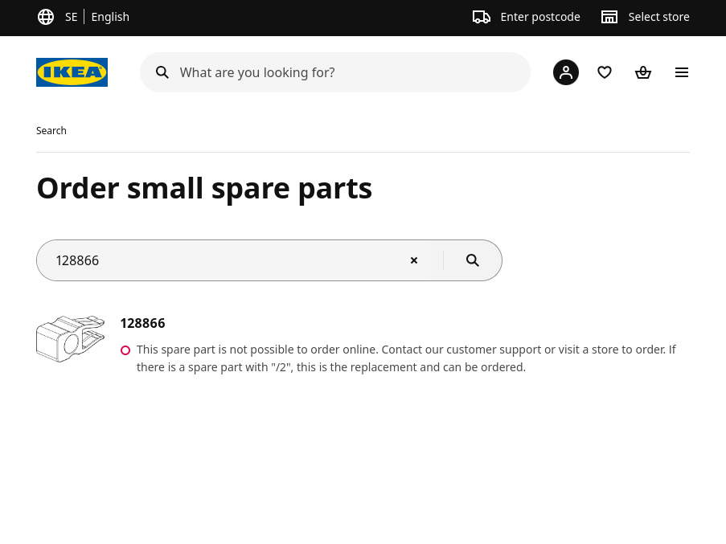
Task: Clear the spare parts search text
Action: point(414,260)
